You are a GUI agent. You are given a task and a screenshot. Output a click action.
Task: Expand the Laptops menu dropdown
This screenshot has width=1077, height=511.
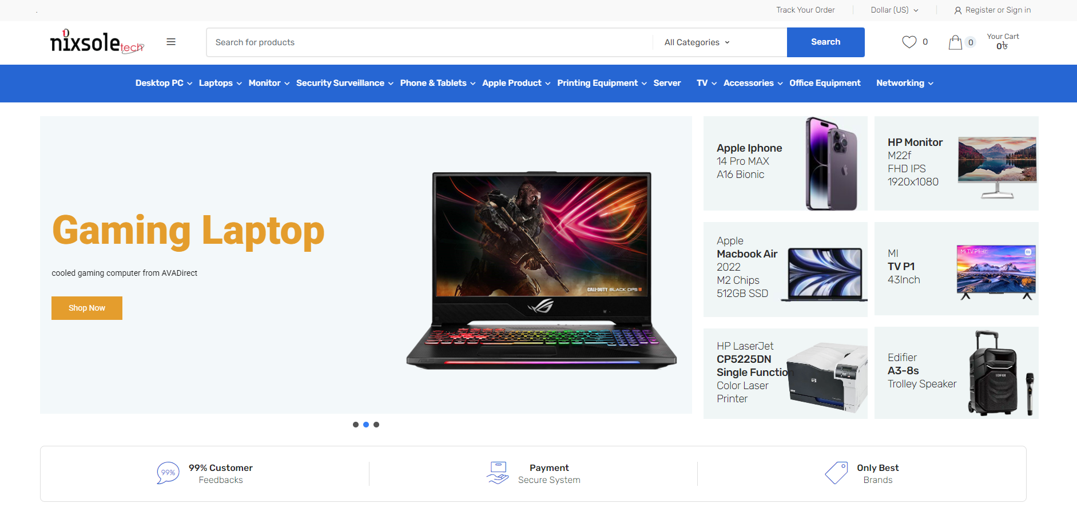click(220, 83)
